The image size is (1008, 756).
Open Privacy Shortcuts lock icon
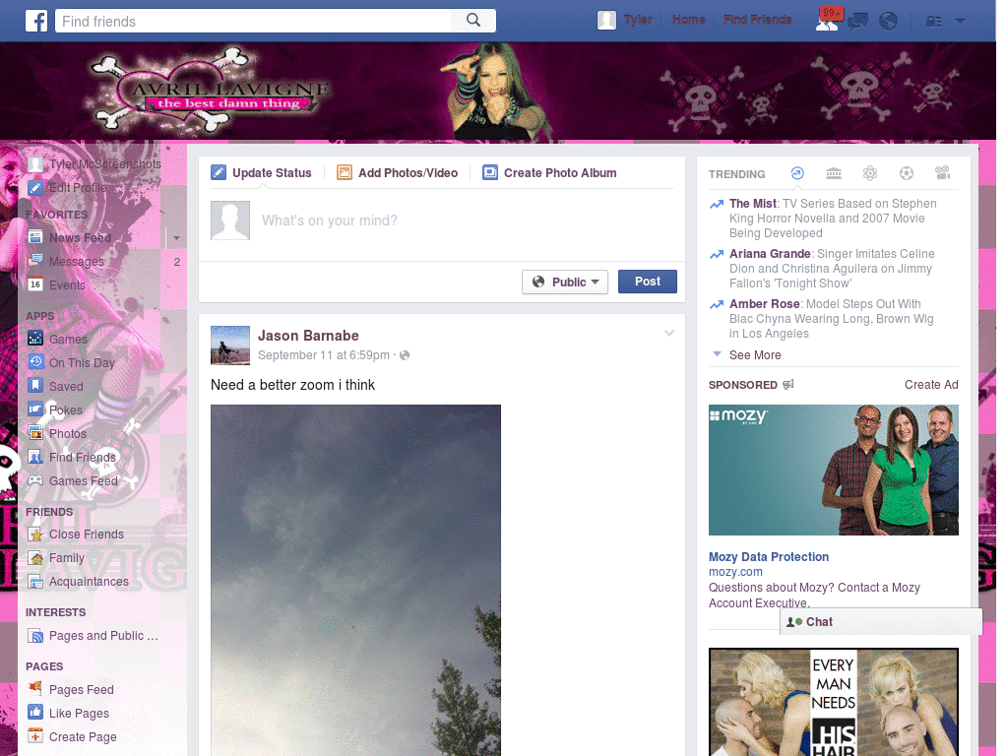(933, 20)
